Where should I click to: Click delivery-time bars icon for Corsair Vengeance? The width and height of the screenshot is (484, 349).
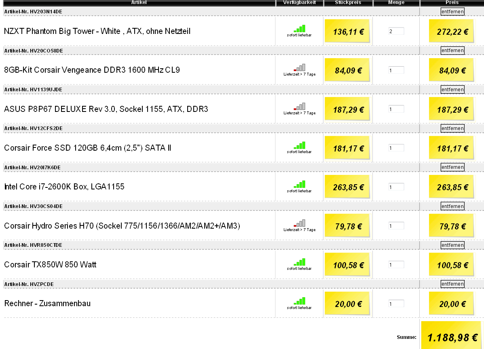pos(299,67)
